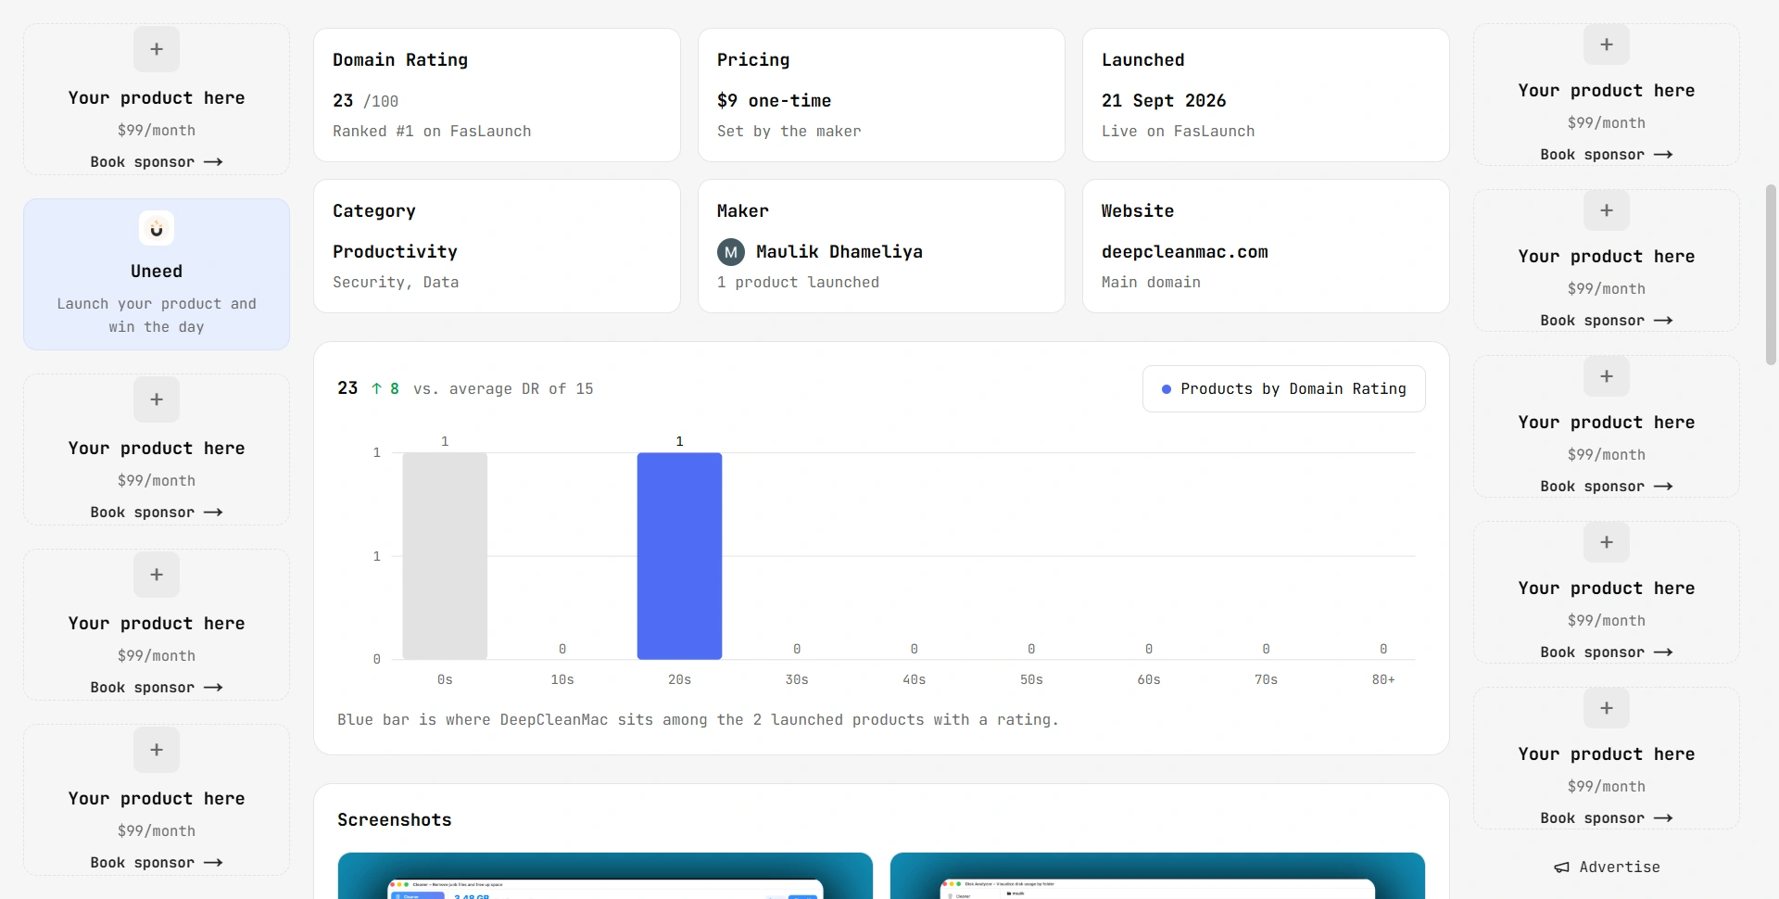Image resolution: width=1779 pixels, height=899 pixels.
Task: Open Book sponsor link directly below the Uneed card
Action: click(157, 513)
